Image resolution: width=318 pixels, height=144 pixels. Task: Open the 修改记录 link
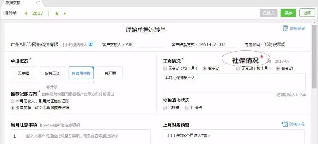tap(297, 29)
